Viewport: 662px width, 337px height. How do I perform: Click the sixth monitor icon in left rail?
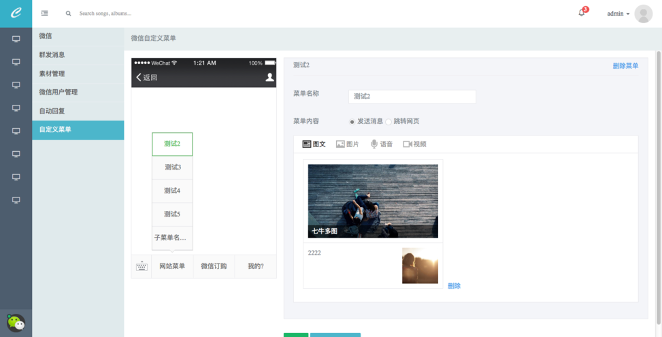coord(16,154)
